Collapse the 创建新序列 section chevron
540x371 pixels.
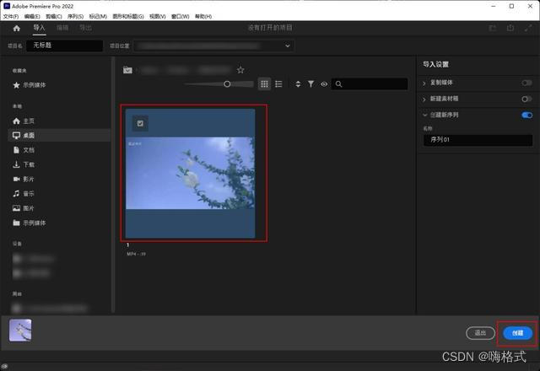point(424,115)
